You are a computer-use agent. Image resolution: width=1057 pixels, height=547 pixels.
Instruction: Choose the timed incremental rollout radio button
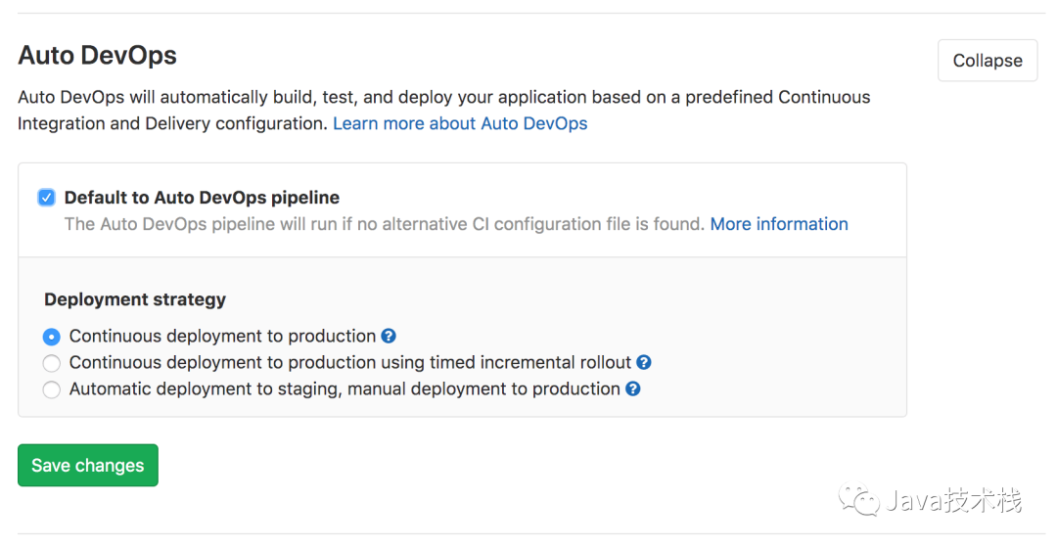(x=52, y=363)
